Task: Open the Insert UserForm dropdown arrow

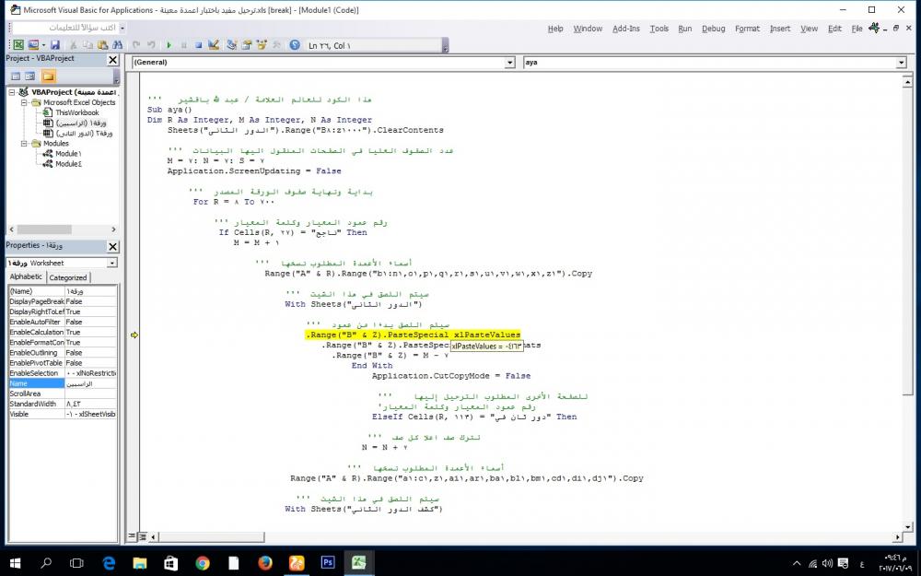Action: 43,45
